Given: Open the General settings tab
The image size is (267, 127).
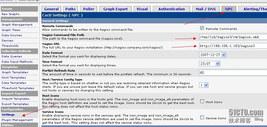Looking at the screenshot, I should (x=51, y=9).
